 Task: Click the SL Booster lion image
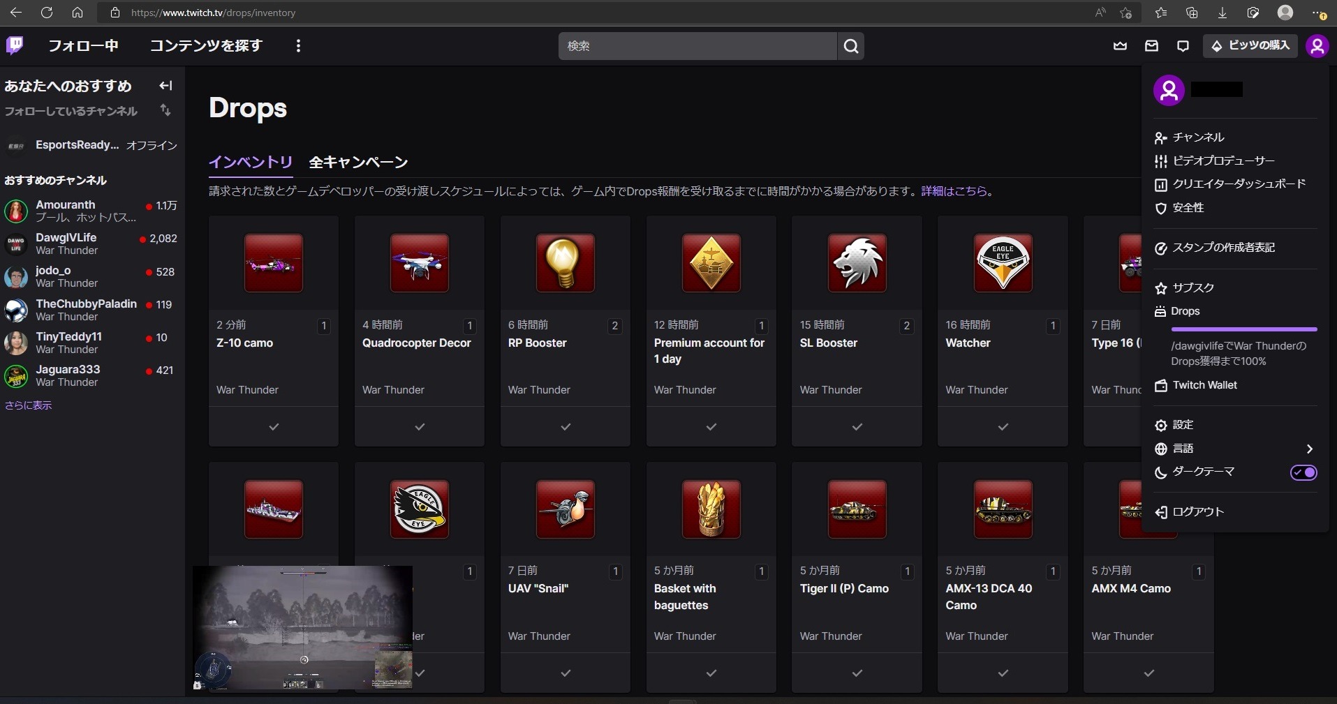coord(857,263)
